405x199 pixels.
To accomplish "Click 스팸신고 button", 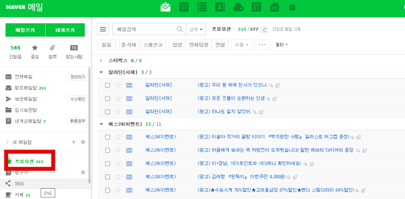I will click(x=153, y=45).
